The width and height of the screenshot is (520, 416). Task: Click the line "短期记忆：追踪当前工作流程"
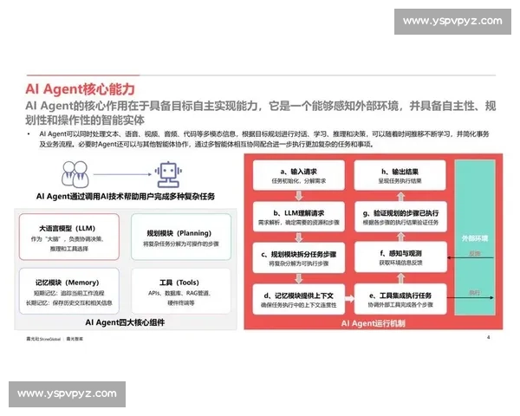tap(69, 293)
